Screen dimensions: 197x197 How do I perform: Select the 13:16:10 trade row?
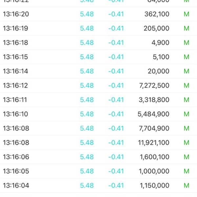pos(98,114)
